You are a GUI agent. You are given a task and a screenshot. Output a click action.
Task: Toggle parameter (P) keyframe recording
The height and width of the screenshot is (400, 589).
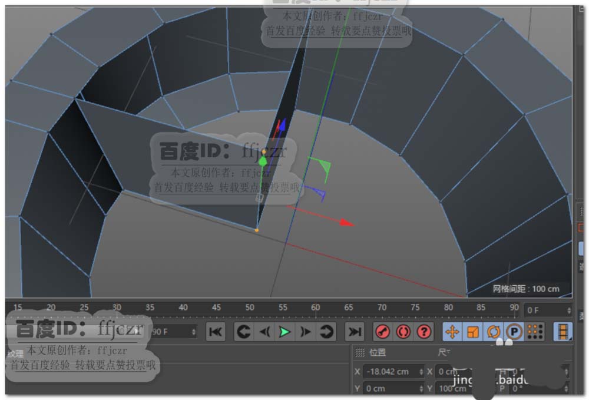pyautogui.click(x=514, y=332)
